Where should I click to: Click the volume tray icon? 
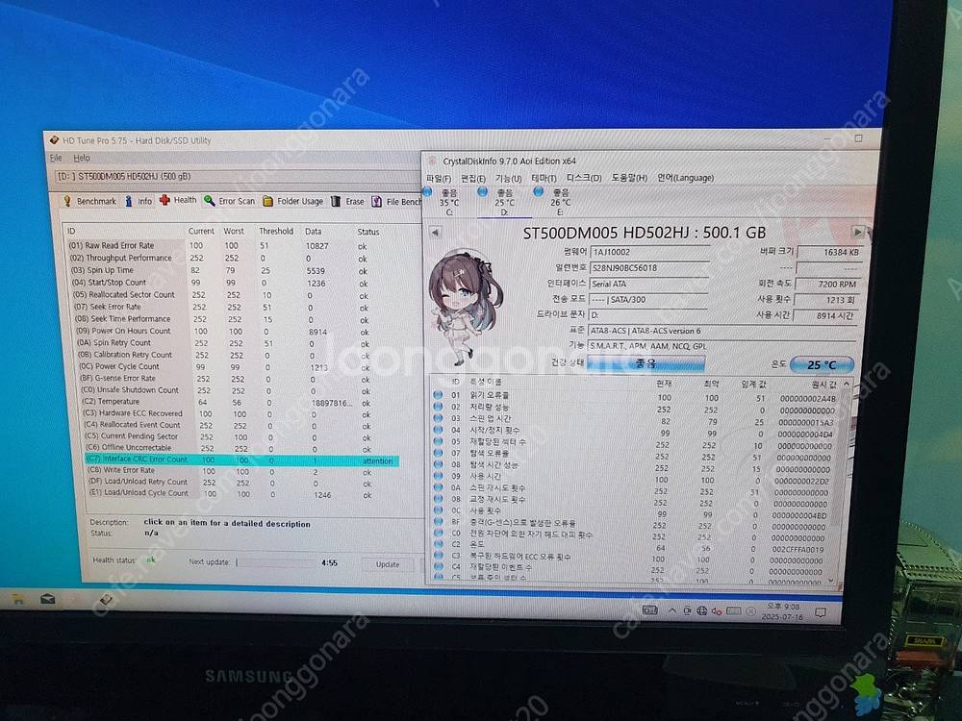pos(716,611)
